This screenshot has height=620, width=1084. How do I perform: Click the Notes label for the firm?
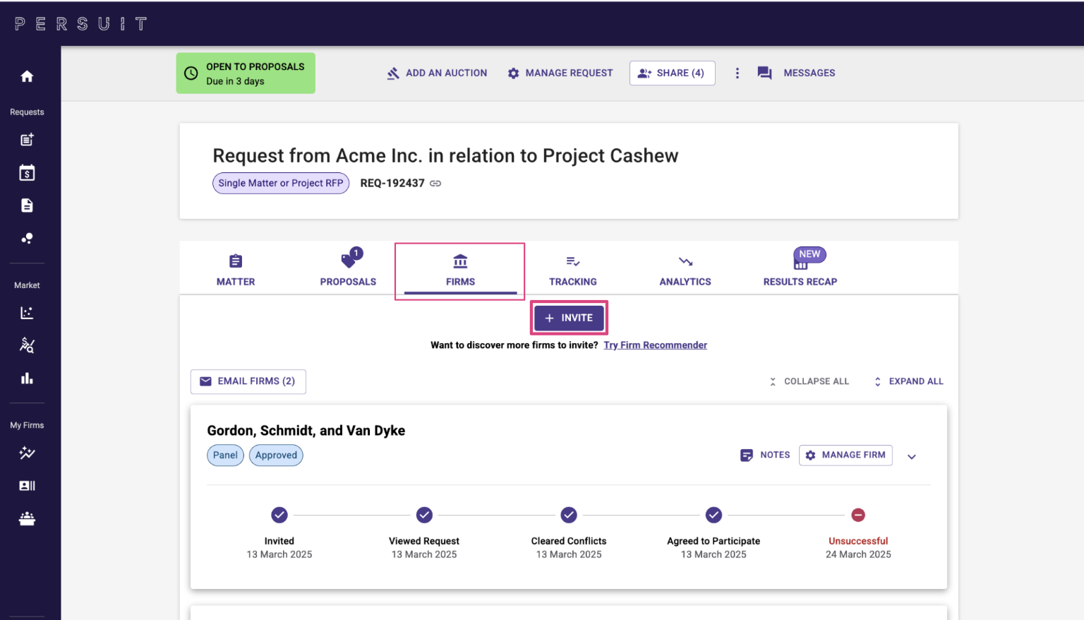pyautogui.click(x=775, y=455)
